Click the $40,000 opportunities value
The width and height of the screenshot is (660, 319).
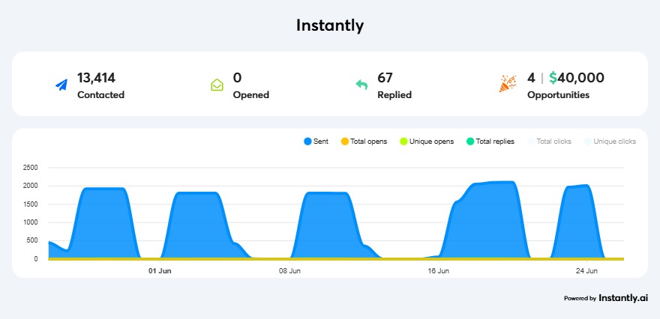(577, 78)
